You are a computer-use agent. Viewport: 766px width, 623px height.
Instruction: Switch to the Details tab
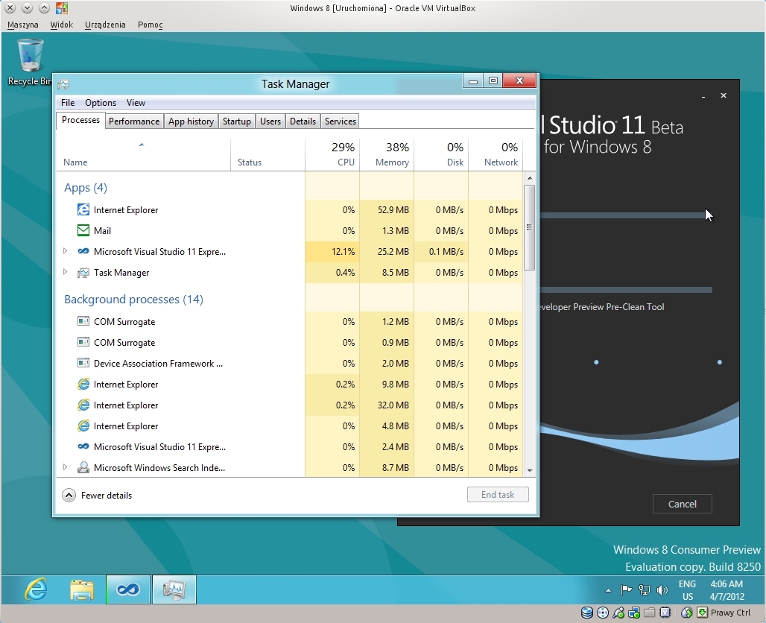303,121
